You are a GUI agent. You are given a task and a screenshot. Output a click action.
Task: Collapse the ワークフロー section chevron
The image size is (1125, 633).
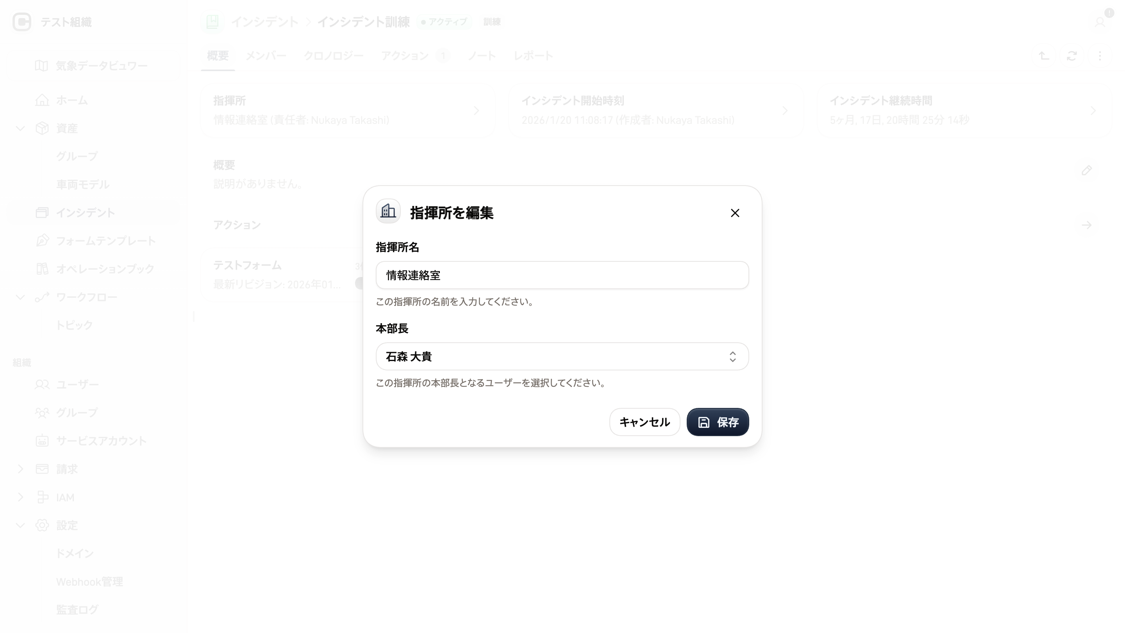(x=20, y=297)
